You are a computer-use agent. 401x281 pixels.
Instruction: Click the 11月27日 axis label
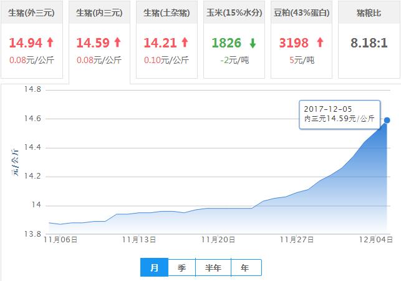coord(297,240)
